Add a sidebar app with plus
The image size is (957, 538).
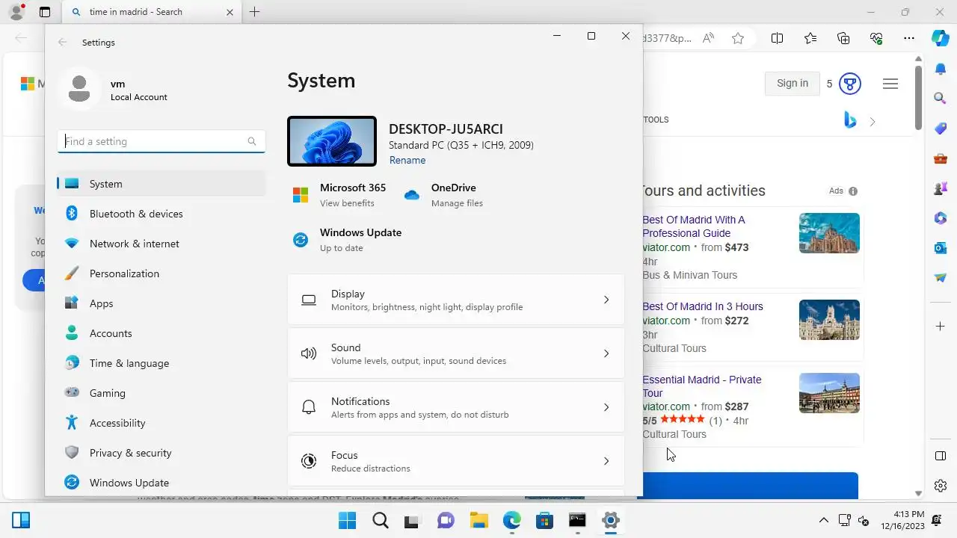[941, 326]
